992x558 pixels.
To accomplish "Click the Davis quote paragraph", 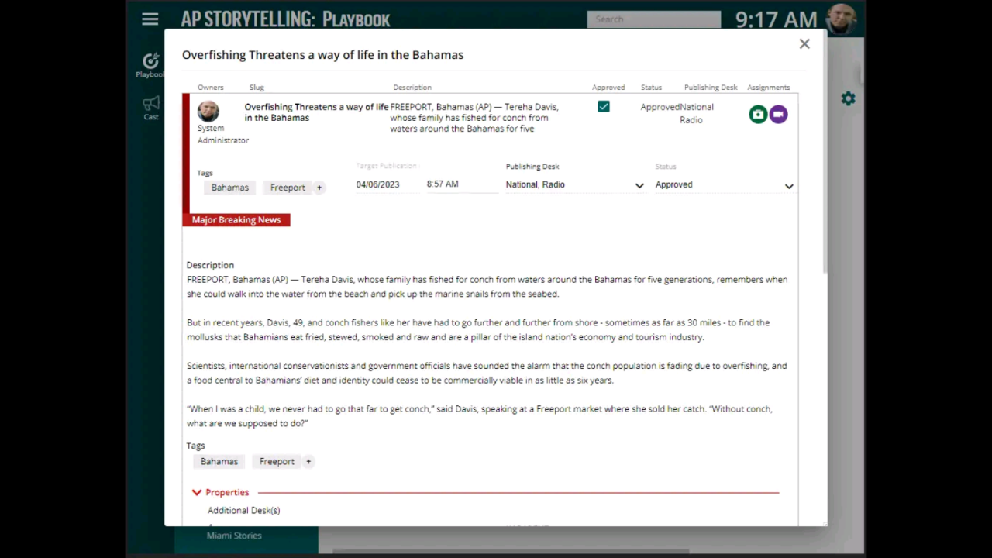I will point(480,416).
